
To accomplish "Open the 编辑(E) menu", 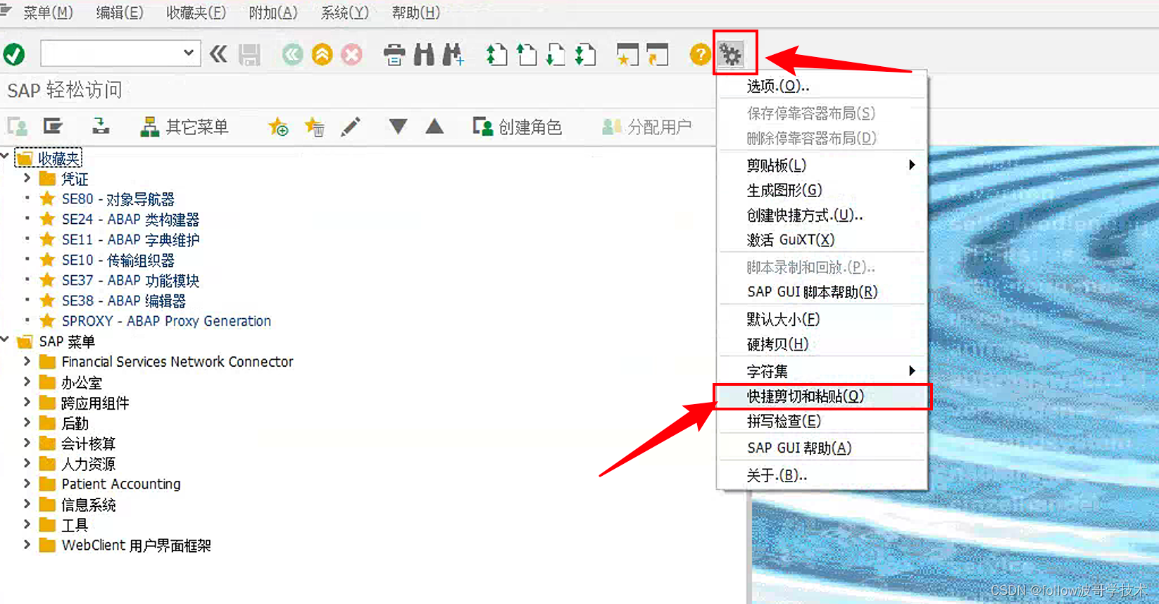I will point(120,13).
